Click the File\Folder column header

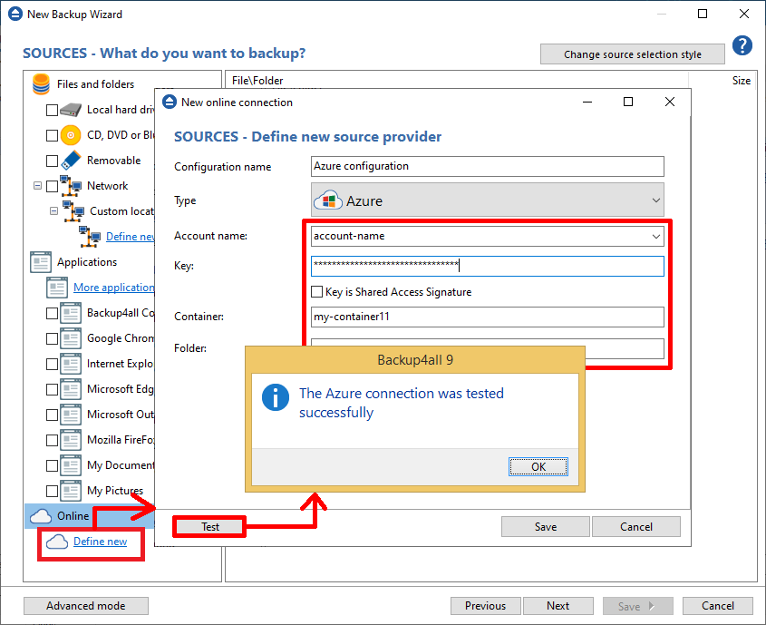(257, 81)
